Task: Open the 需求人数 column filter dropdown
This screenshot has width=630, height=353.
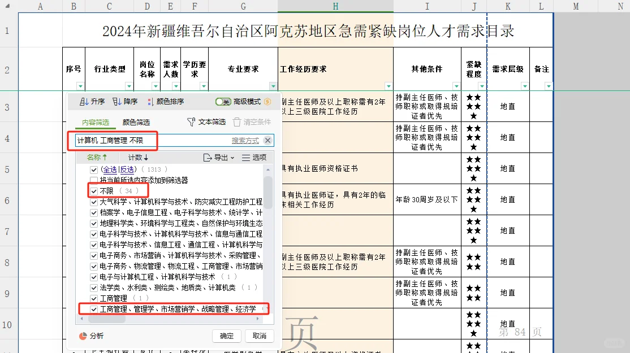Action: 176,86
